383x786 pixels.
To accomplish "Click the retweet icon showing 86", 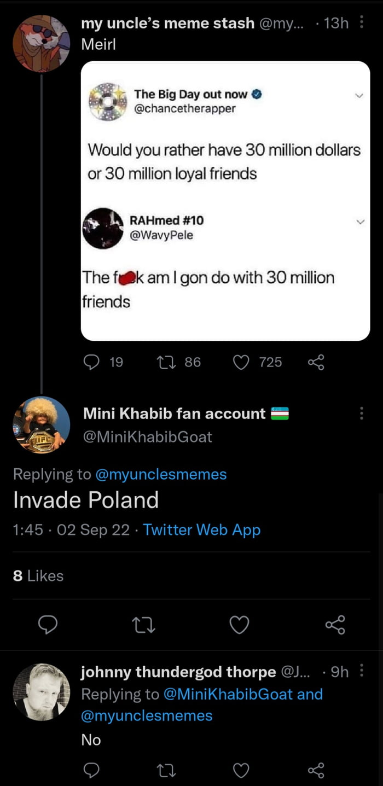I will (x=166, y=362).
